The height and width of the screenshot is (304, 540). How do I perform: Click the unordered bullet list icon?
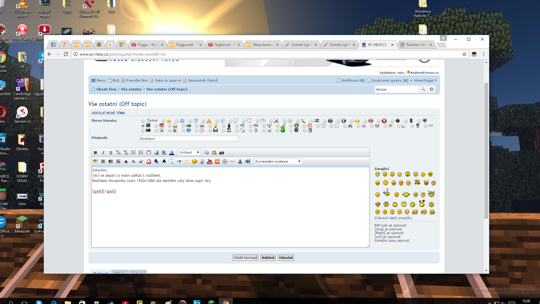click(x=134, y=152)
